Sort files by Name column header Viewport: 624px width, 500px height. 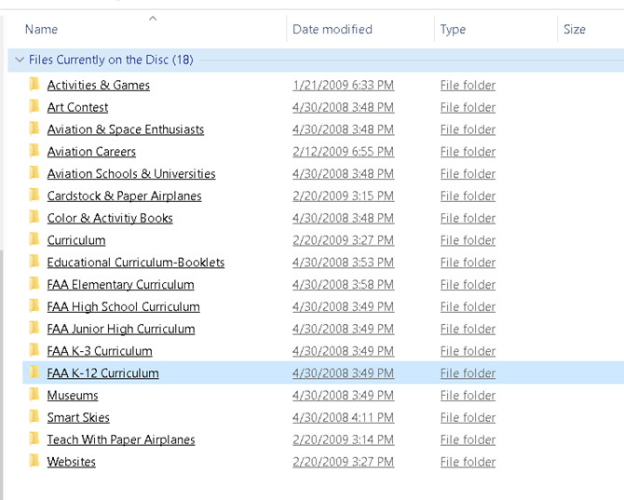pyautogui.click(x=41, y=30)
